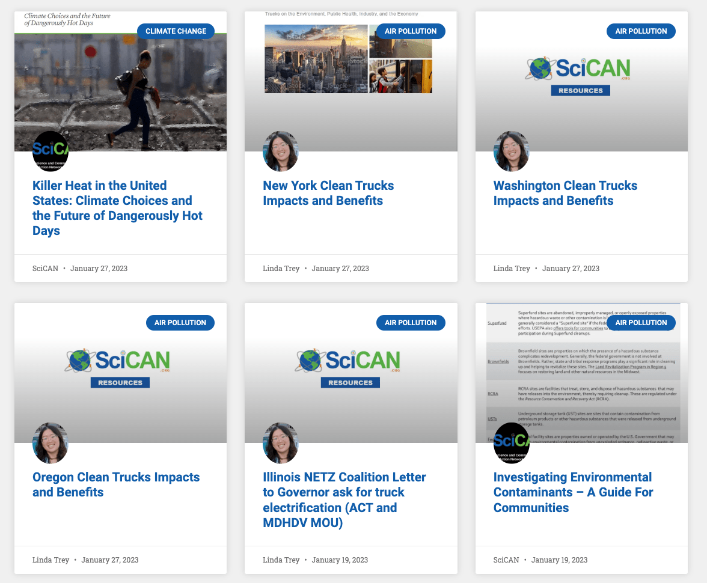Click the New York skyline thumbnail image

click(x=316, y=59)
